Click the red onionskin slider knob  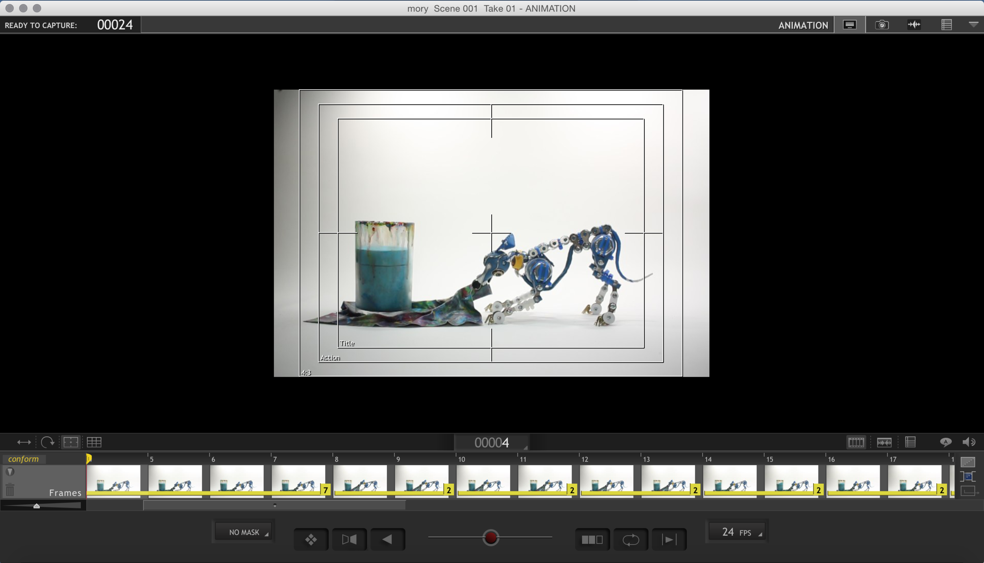(x=490, y=537)
